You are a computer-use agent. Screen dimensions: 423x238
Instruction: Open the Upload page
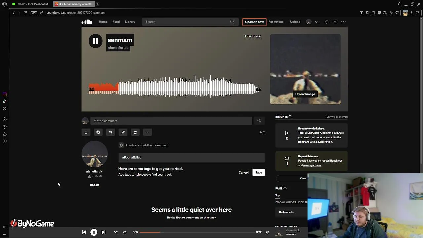click(x=295, y=22)
